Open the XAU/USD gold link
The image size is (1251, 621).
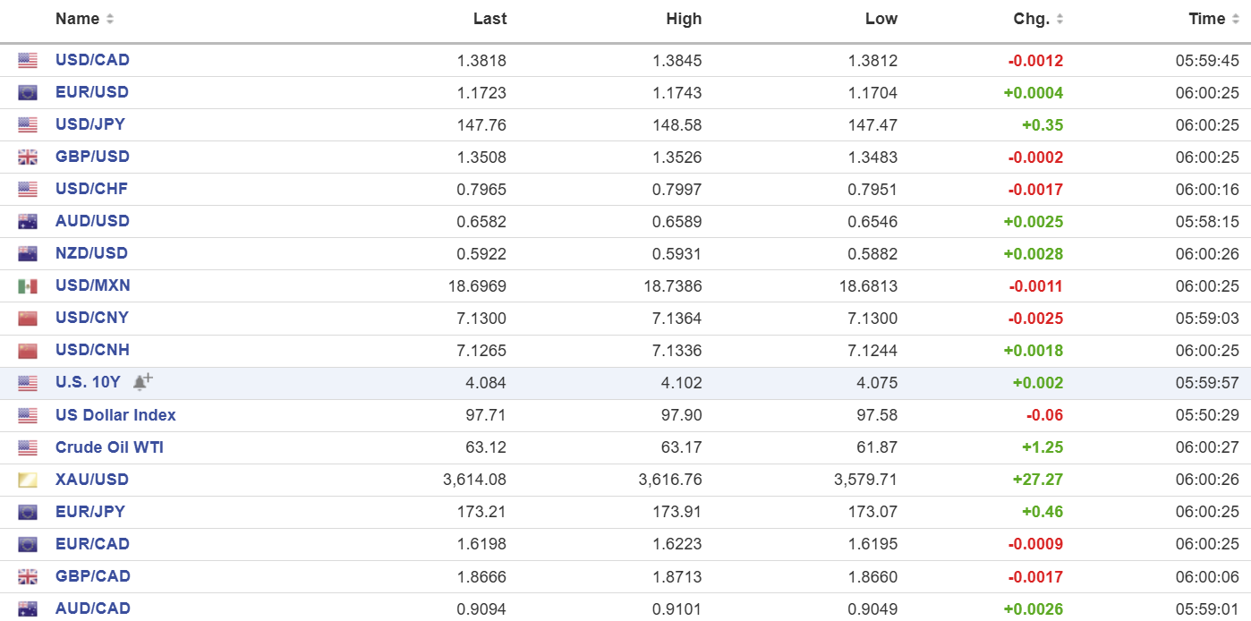[x=92, y=479]
